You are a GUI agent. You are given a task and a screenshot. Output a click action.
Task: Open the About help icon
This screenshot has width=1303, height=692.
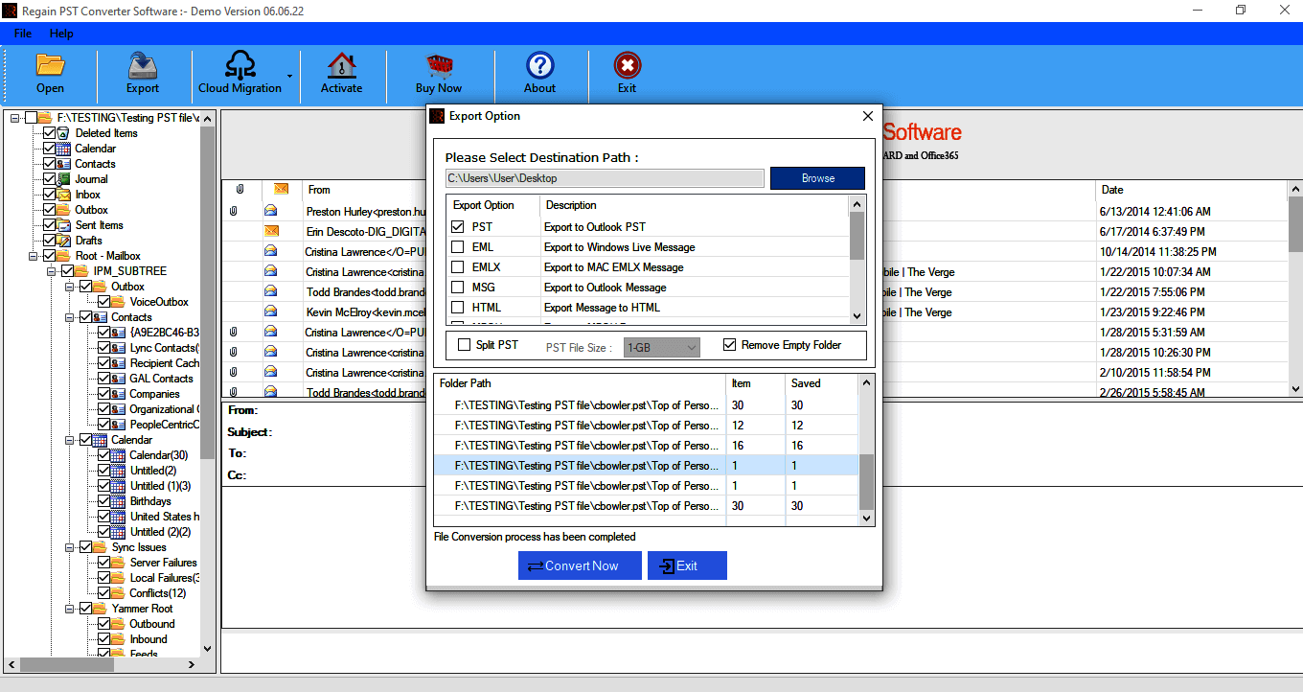tap(540, 65)
